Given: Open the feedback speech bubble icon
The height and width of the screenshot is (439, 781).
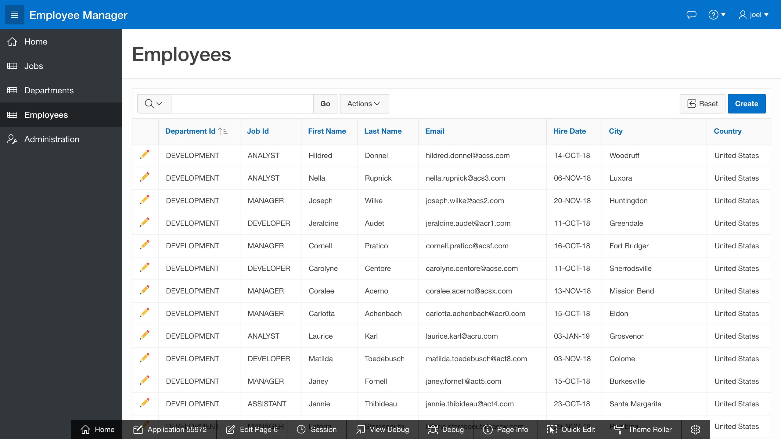Looking at the screenshot, I should point(691,15).
